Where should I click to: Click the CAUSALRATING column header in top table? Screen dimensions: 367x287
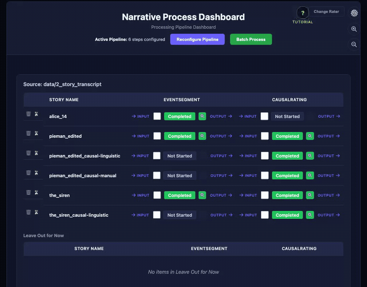(289, 99)
